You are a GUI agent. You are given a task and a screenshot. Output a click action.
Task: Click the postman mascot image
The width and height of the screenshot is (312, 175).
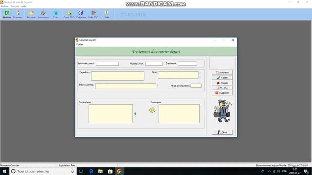point(222,111)
